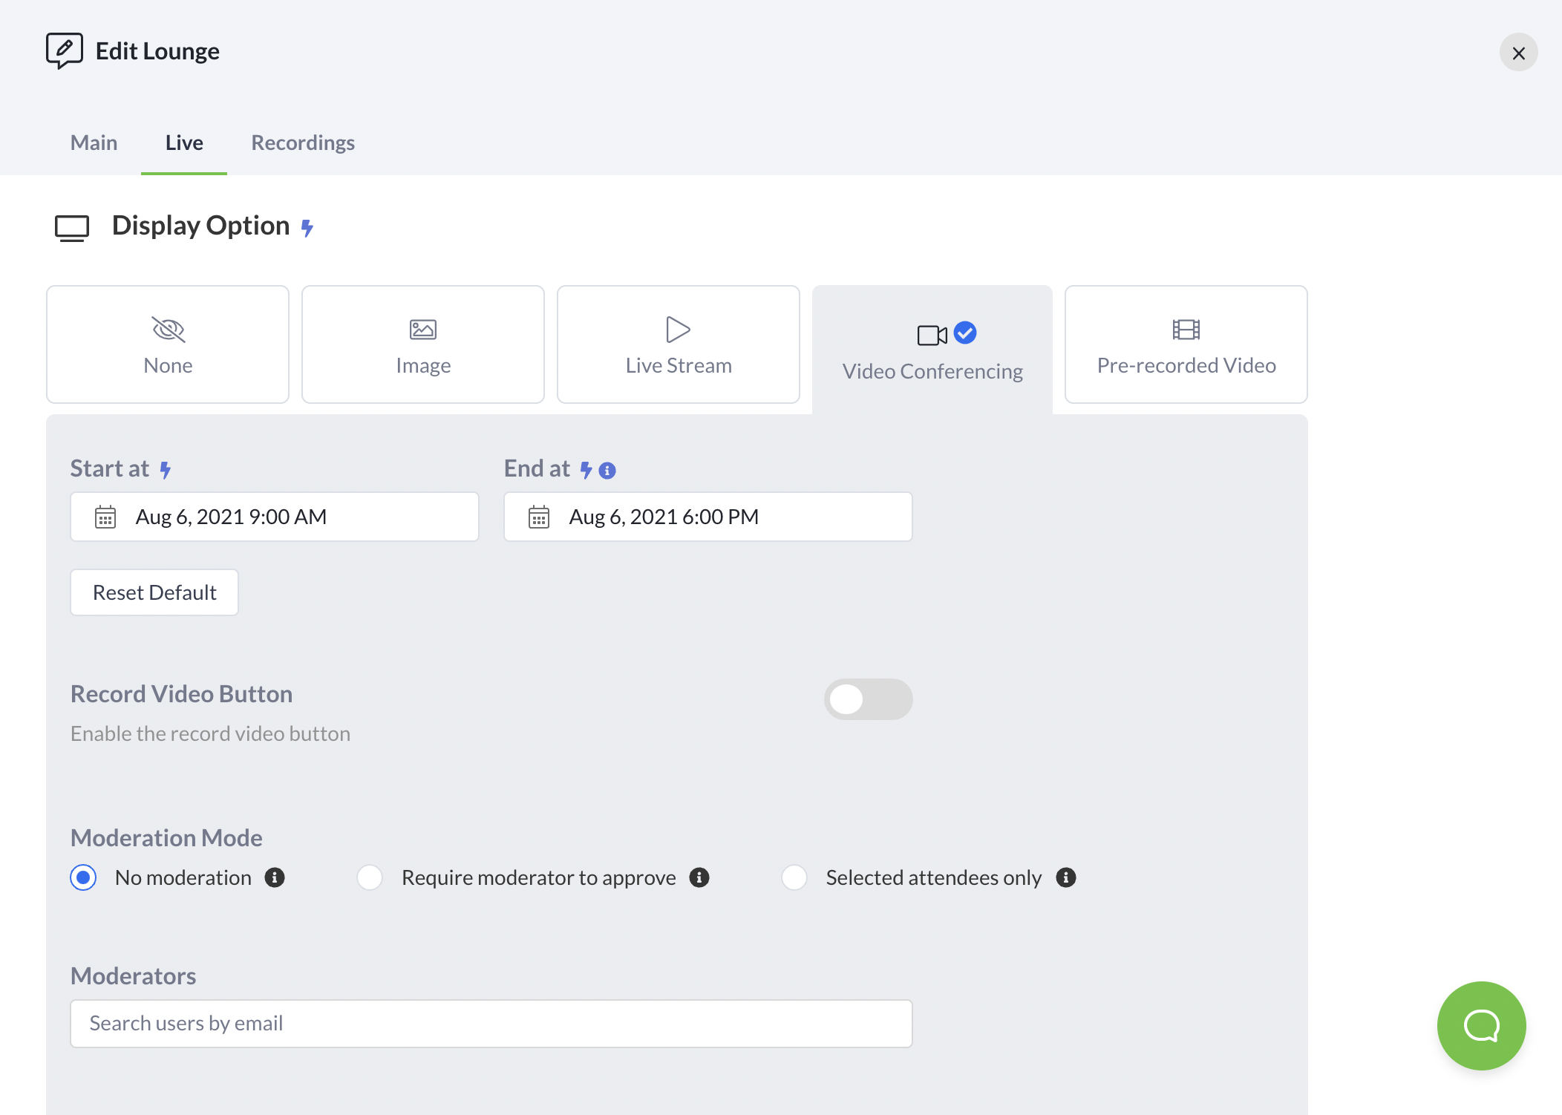This screenshot has width=1562, height=1115.
Task: Close the Edit Lounge dialog
Action: tap(1518, 53)
